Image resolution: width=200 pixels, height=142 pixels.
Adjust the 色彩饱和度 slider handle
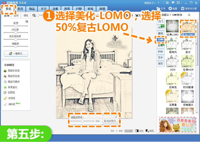point(16,39)
